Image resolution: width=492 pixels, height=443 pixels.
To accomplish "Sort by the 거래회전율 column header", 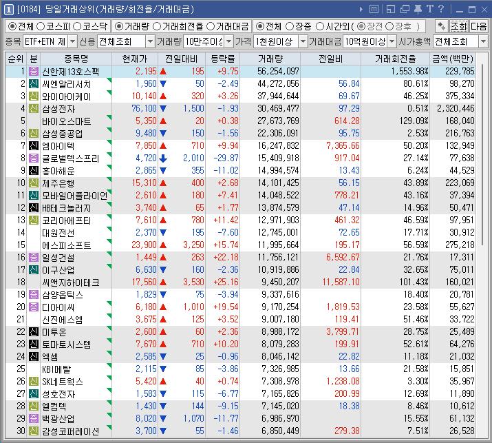I will pos(396,59).
